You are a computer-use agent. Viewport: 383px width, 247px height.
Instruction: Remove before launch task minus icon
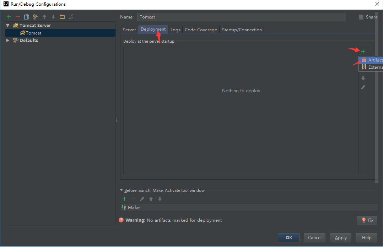[133, 199]
